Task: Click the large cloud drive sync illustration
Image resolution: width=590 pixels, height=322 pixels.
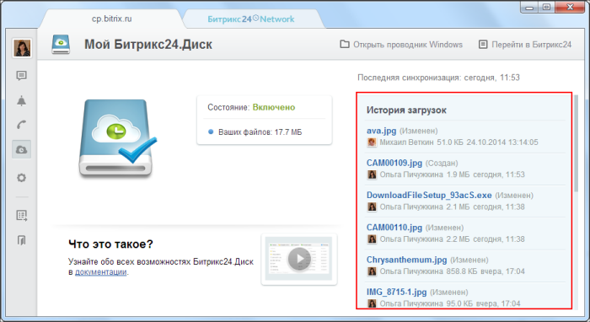Action: (x=117, y=137)
